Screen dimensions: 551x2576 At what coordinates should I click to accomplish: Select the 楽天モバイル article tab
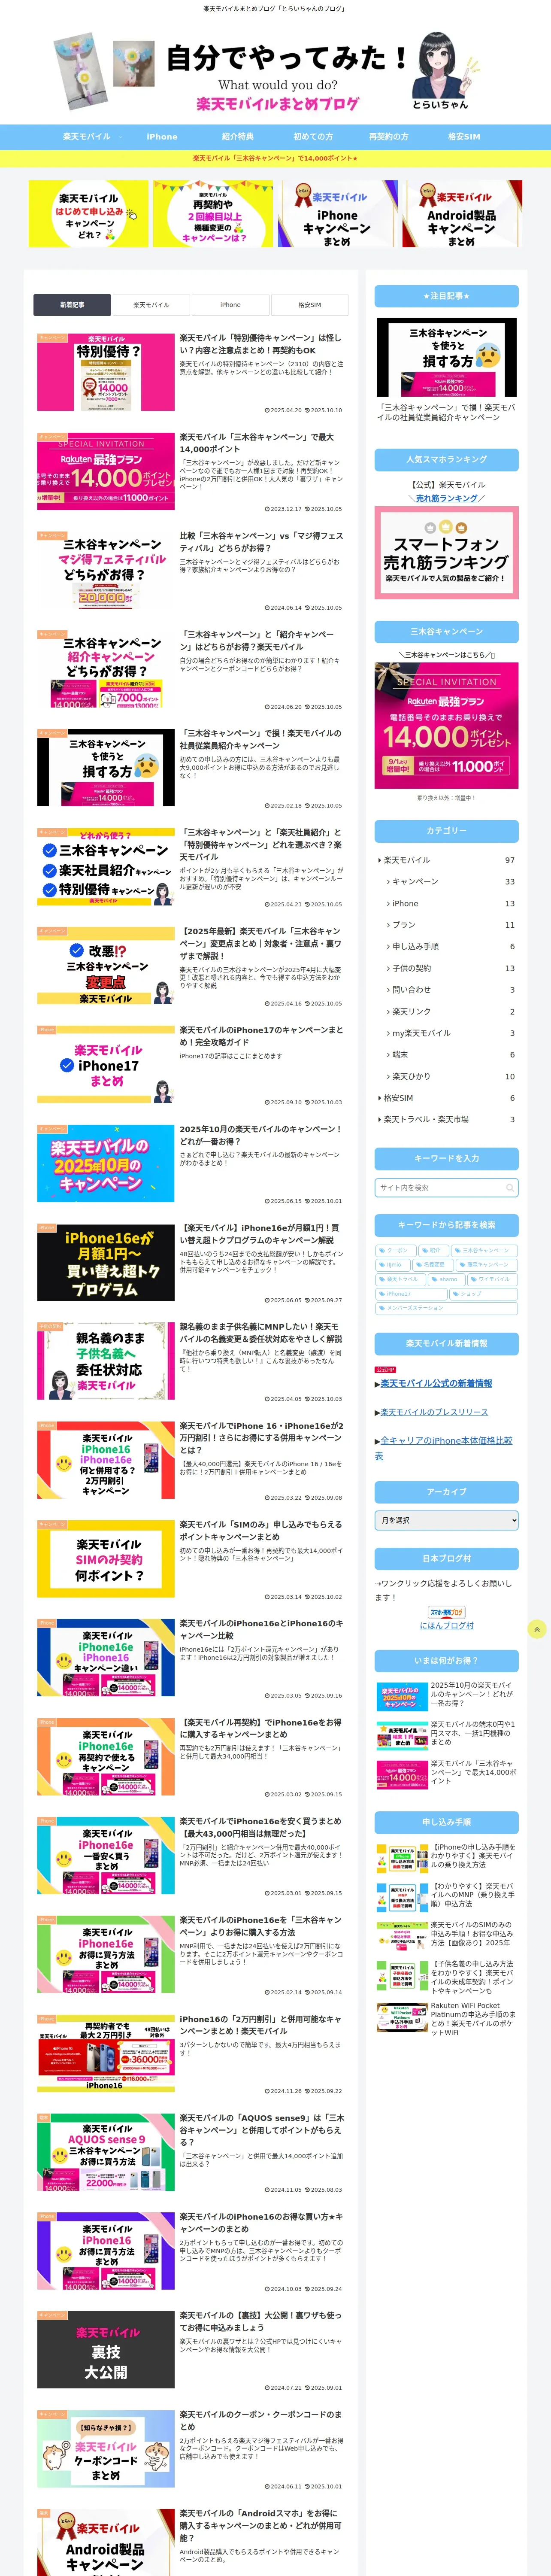(151, 304)
